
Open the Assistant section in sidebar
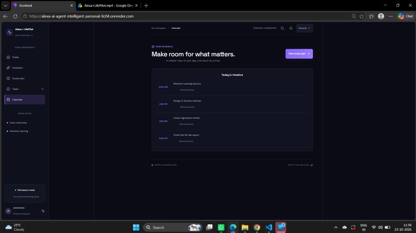click(x=25, y=68)
